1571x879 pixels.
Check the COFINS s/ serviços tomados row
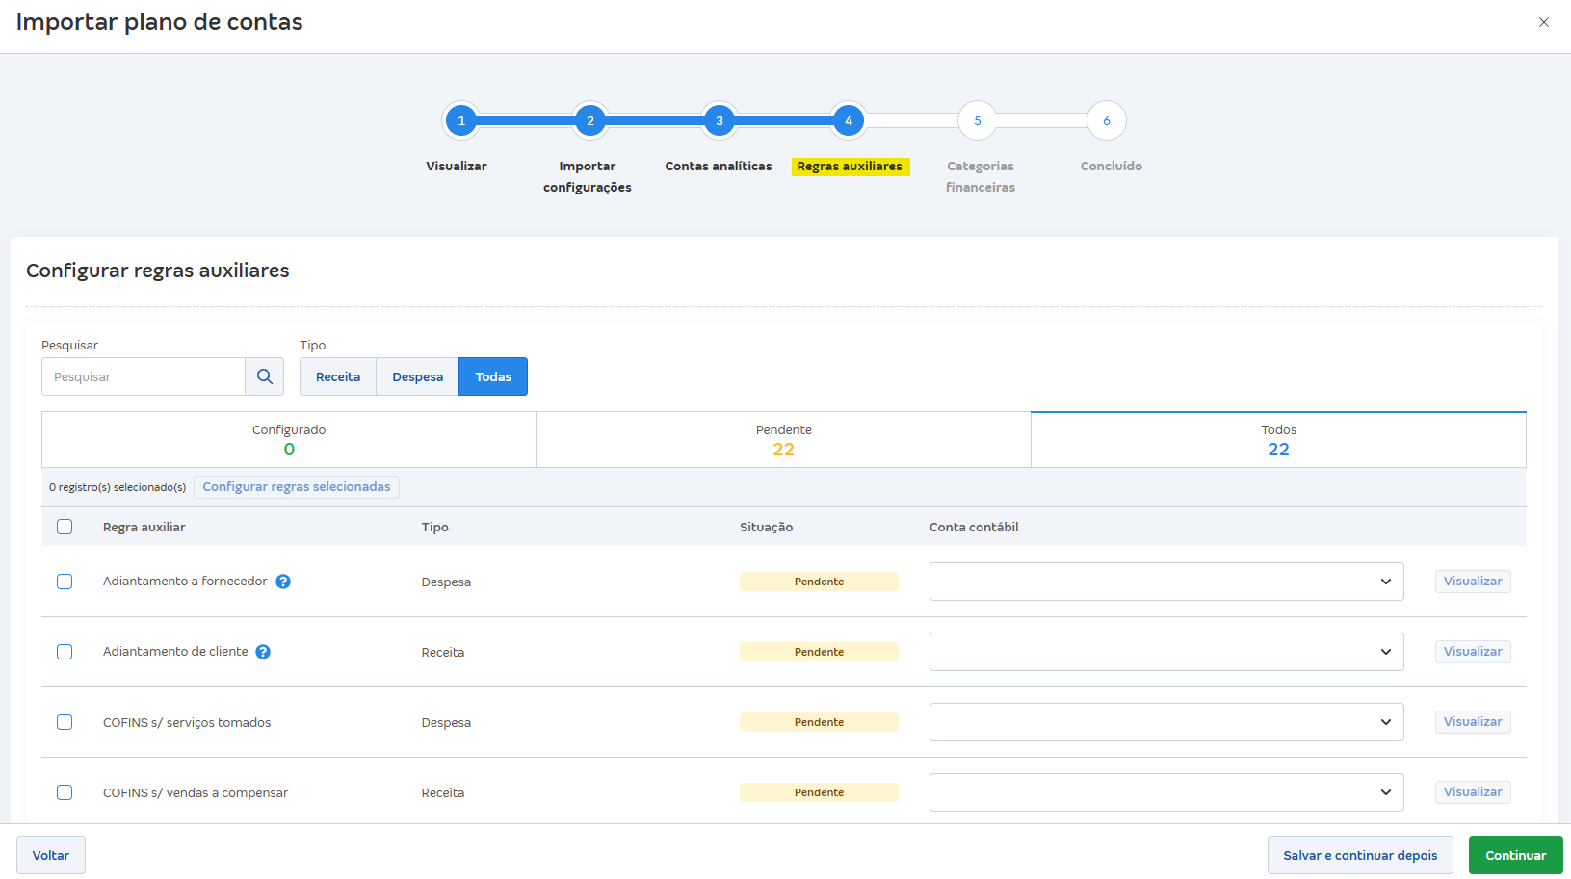[65, 722]
